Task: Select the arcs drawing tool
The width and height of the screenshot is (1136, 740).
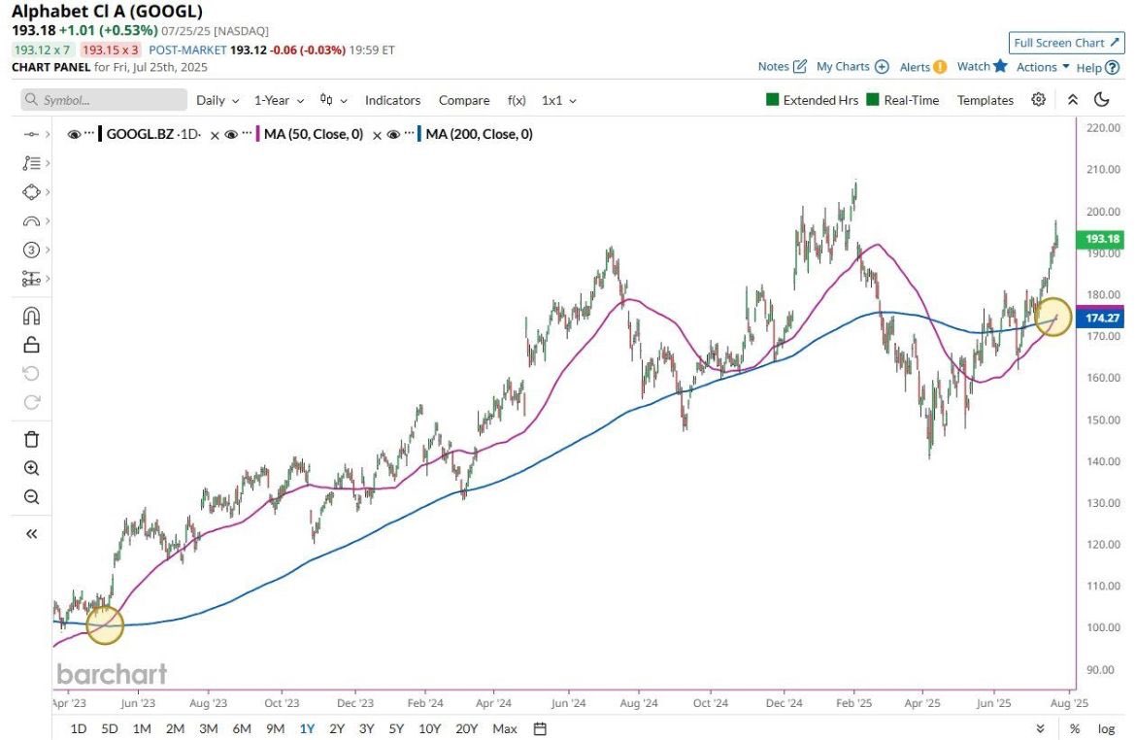Action: pyautogui.click(x=31, y=221)
